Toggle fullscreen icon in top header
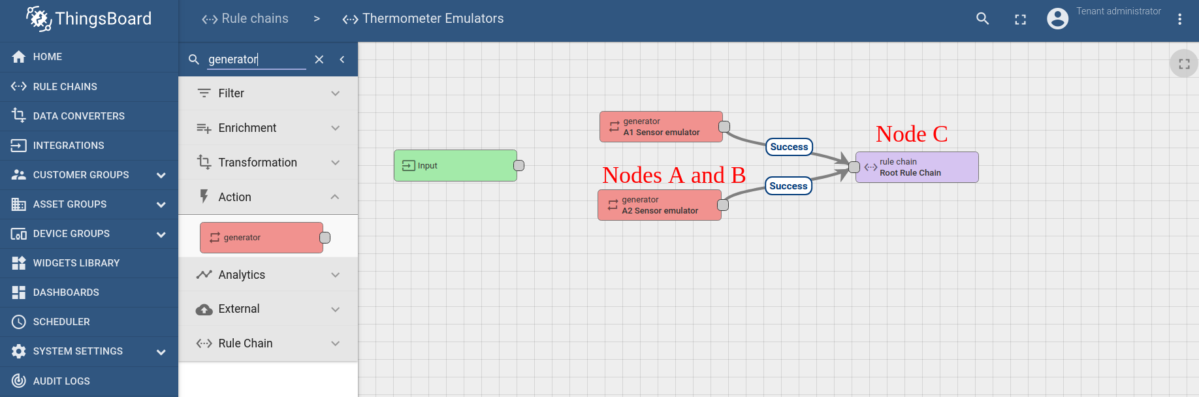Screen dimensions: 1199x397 coord(1020,20)
